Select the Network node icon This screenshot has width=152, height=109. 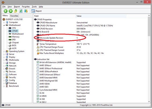tap(7, 66)
